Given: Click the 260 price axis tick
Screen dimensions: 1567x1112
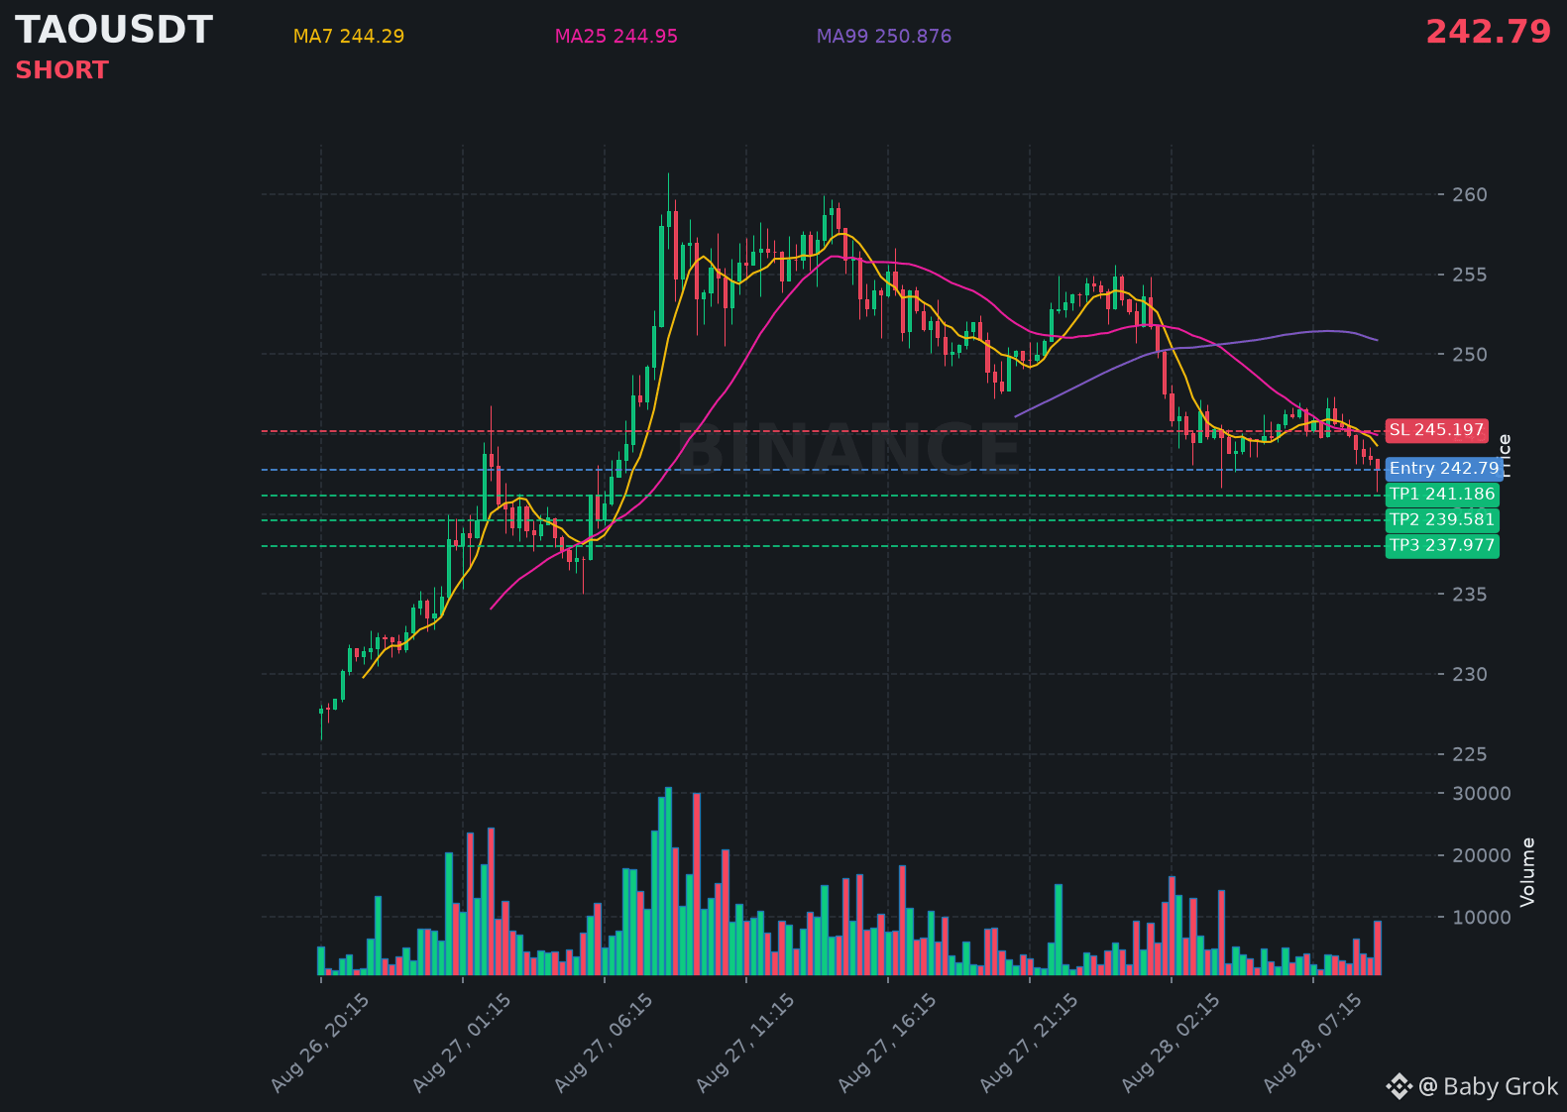Looking at the screenshot, I should tap(1470, 194).
